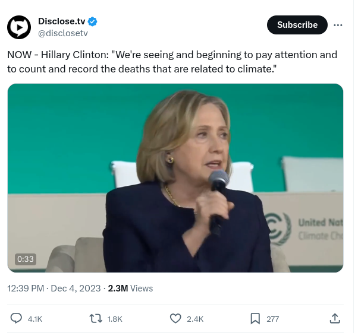Click the 2.3M Views count
Screen dimensions: 358x333
pyautogui.click(x=130, y=288)
